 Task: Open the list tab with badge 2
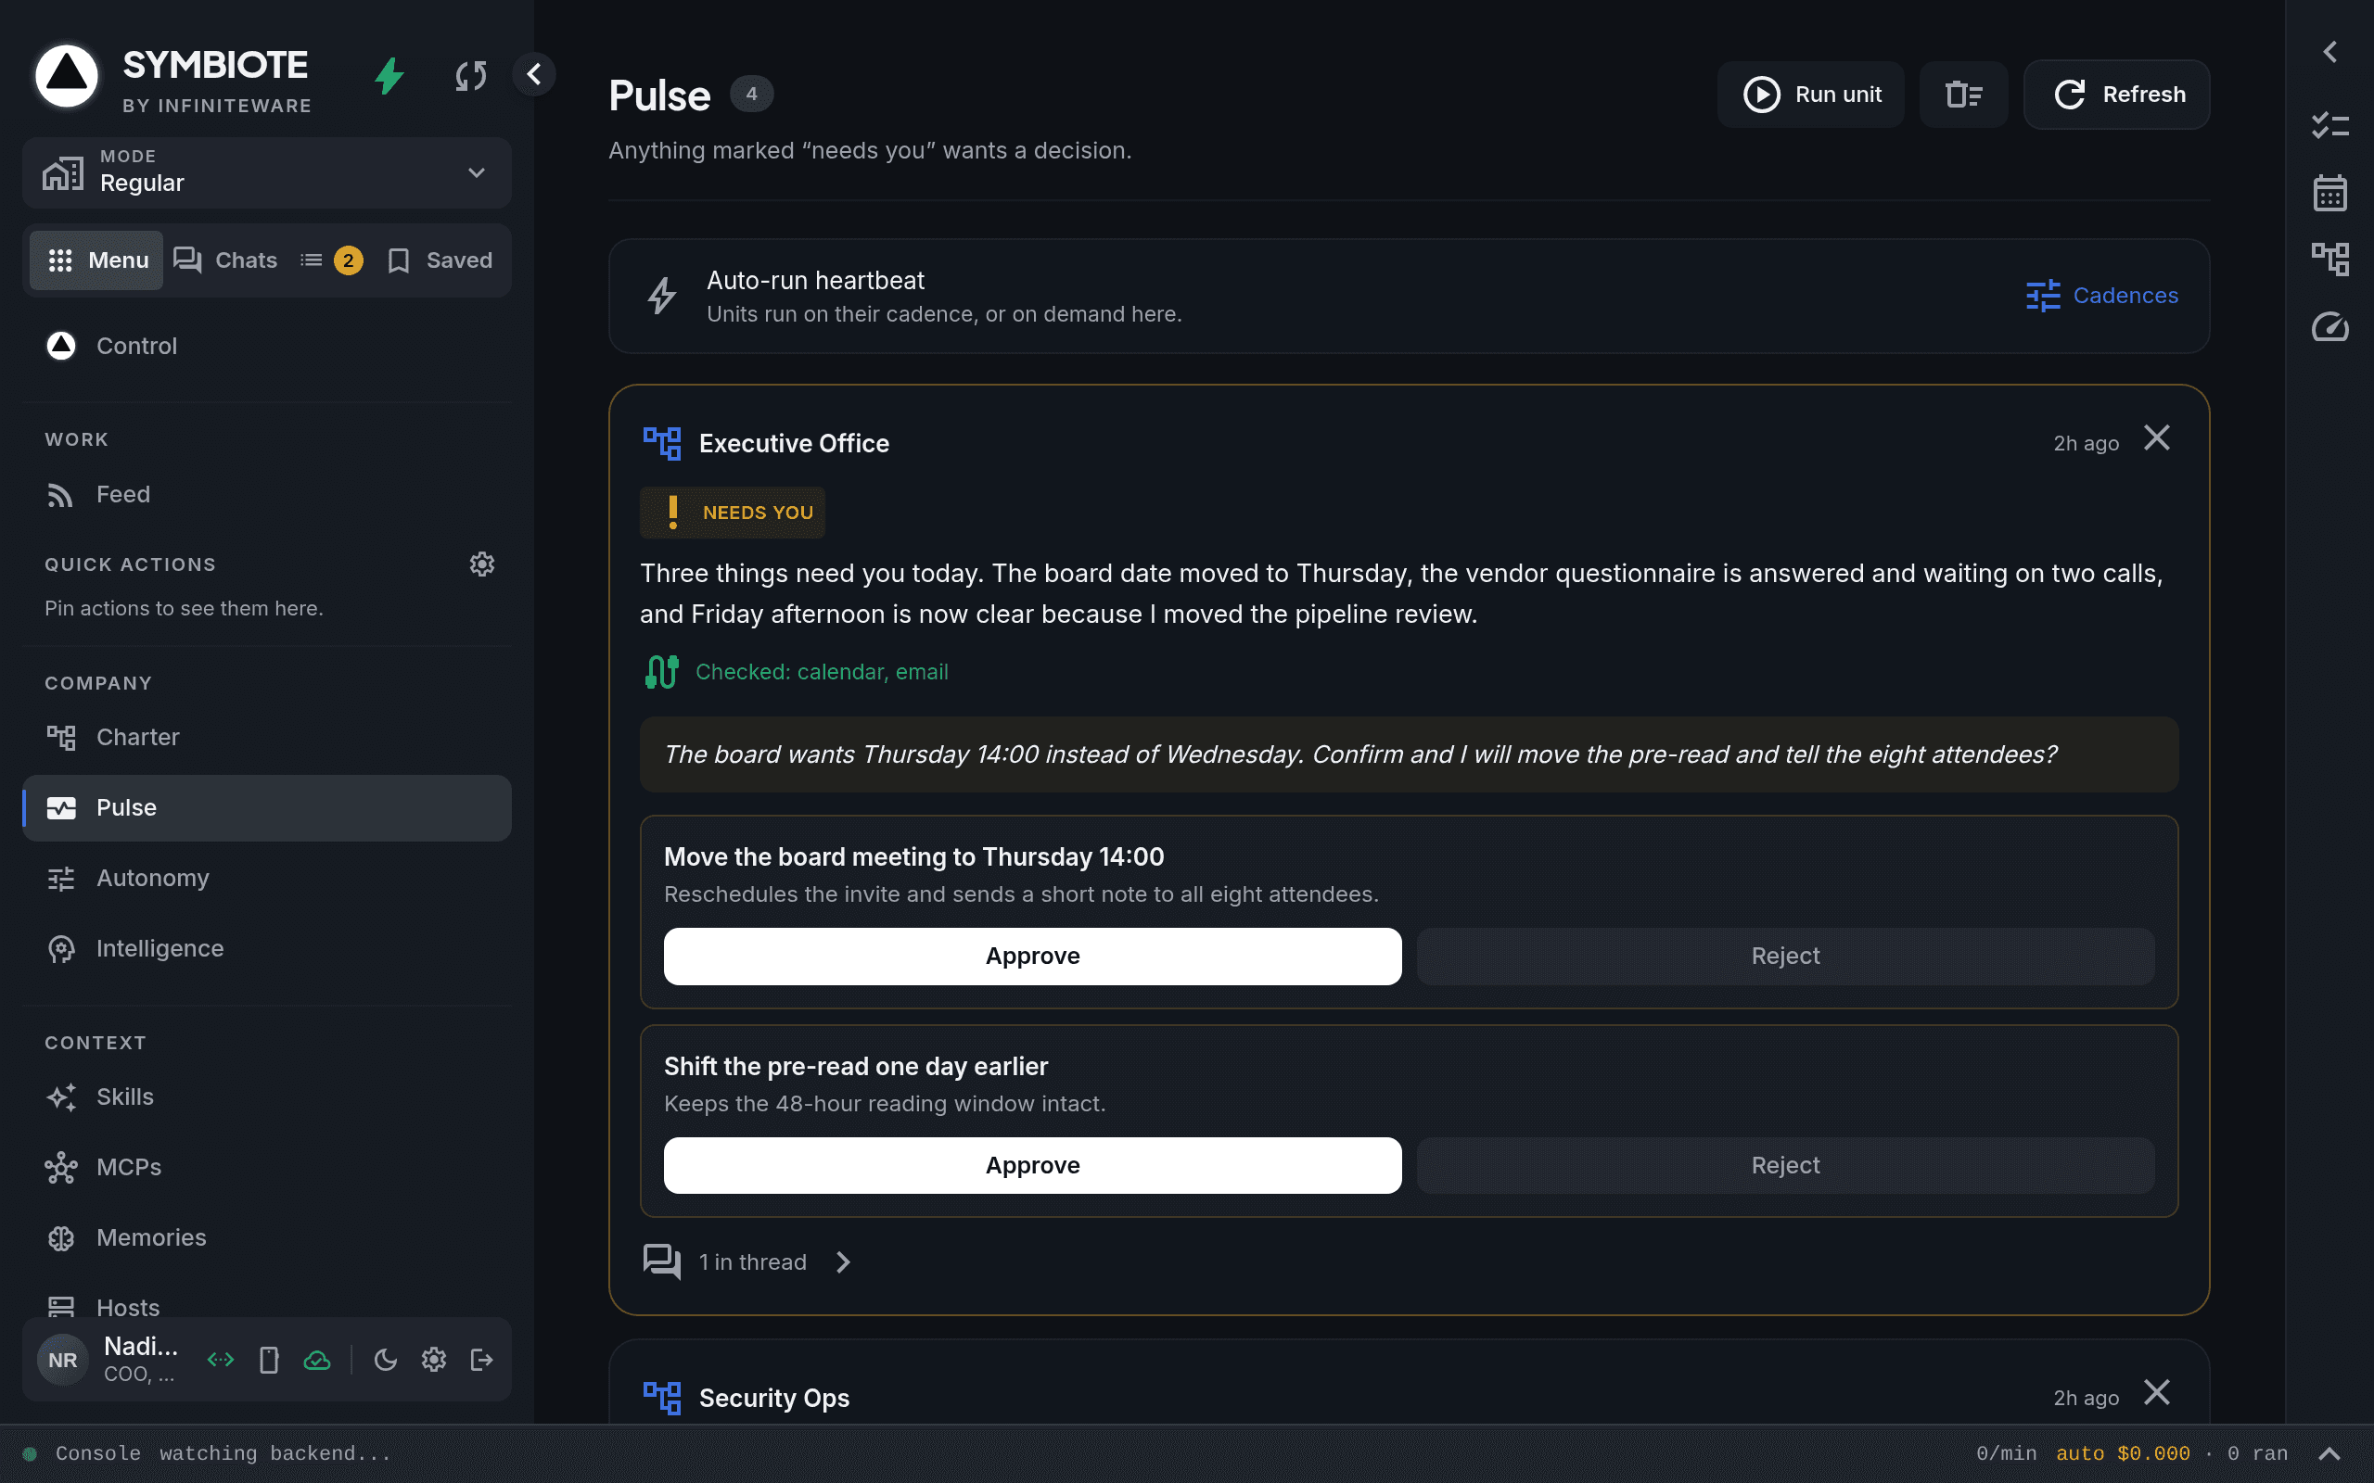[332, 260]
